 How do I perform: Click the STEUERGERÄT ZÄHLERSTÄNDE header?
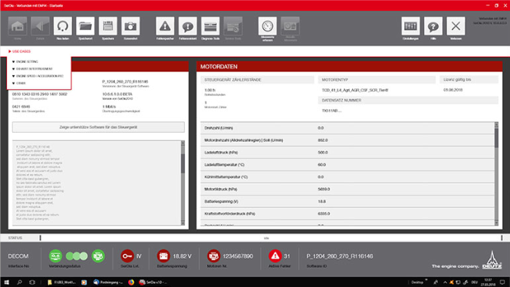click(257, 80)
